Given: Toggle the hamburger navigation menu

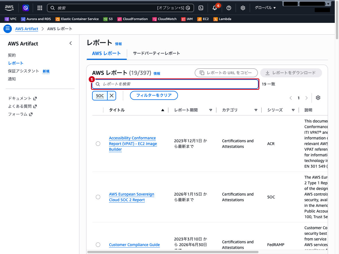Looking at the screenshot, I should click(x=8, y=29).
